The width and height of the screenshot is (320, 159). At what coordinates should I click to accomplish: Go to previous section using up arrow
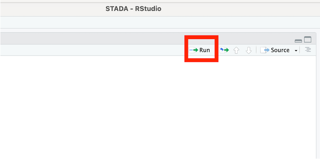point(236,50)
